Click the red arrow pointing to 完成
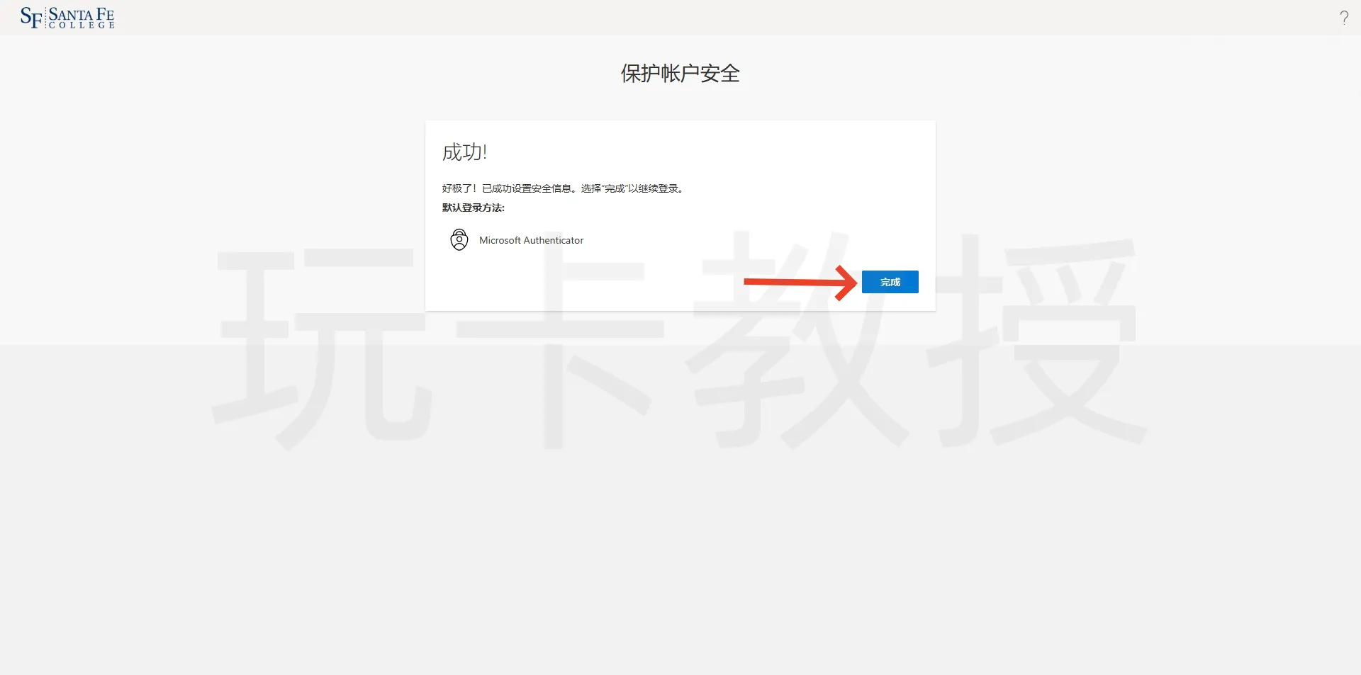 coord(801,282)
